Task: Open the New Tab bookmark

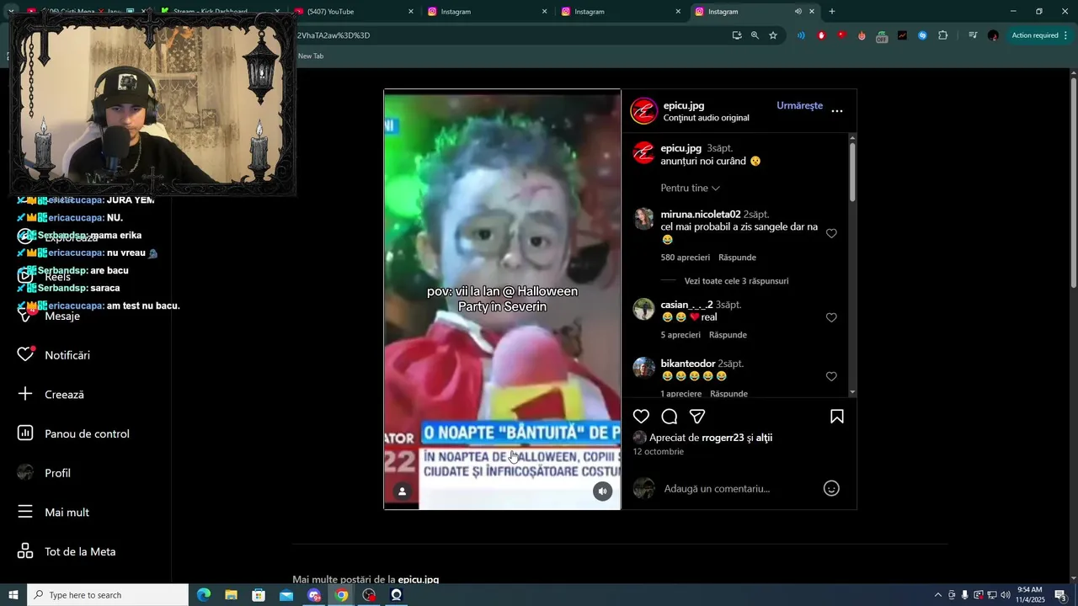Action: [311, 56]
